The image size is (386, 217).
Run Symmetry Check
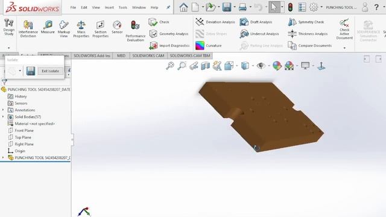[306, 22]
